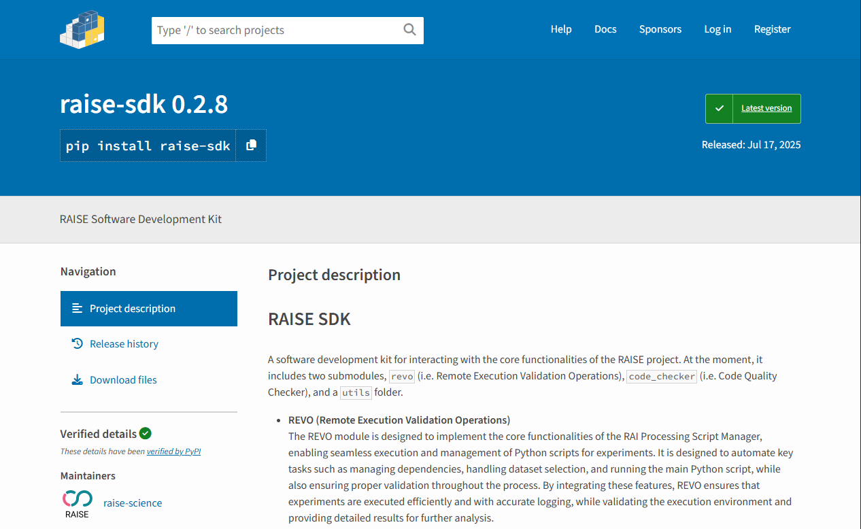Click the REVO (Remote Execution Validation Operations) bullet title
This screenshot has height=529, width=861.
(x=399, y=420)
